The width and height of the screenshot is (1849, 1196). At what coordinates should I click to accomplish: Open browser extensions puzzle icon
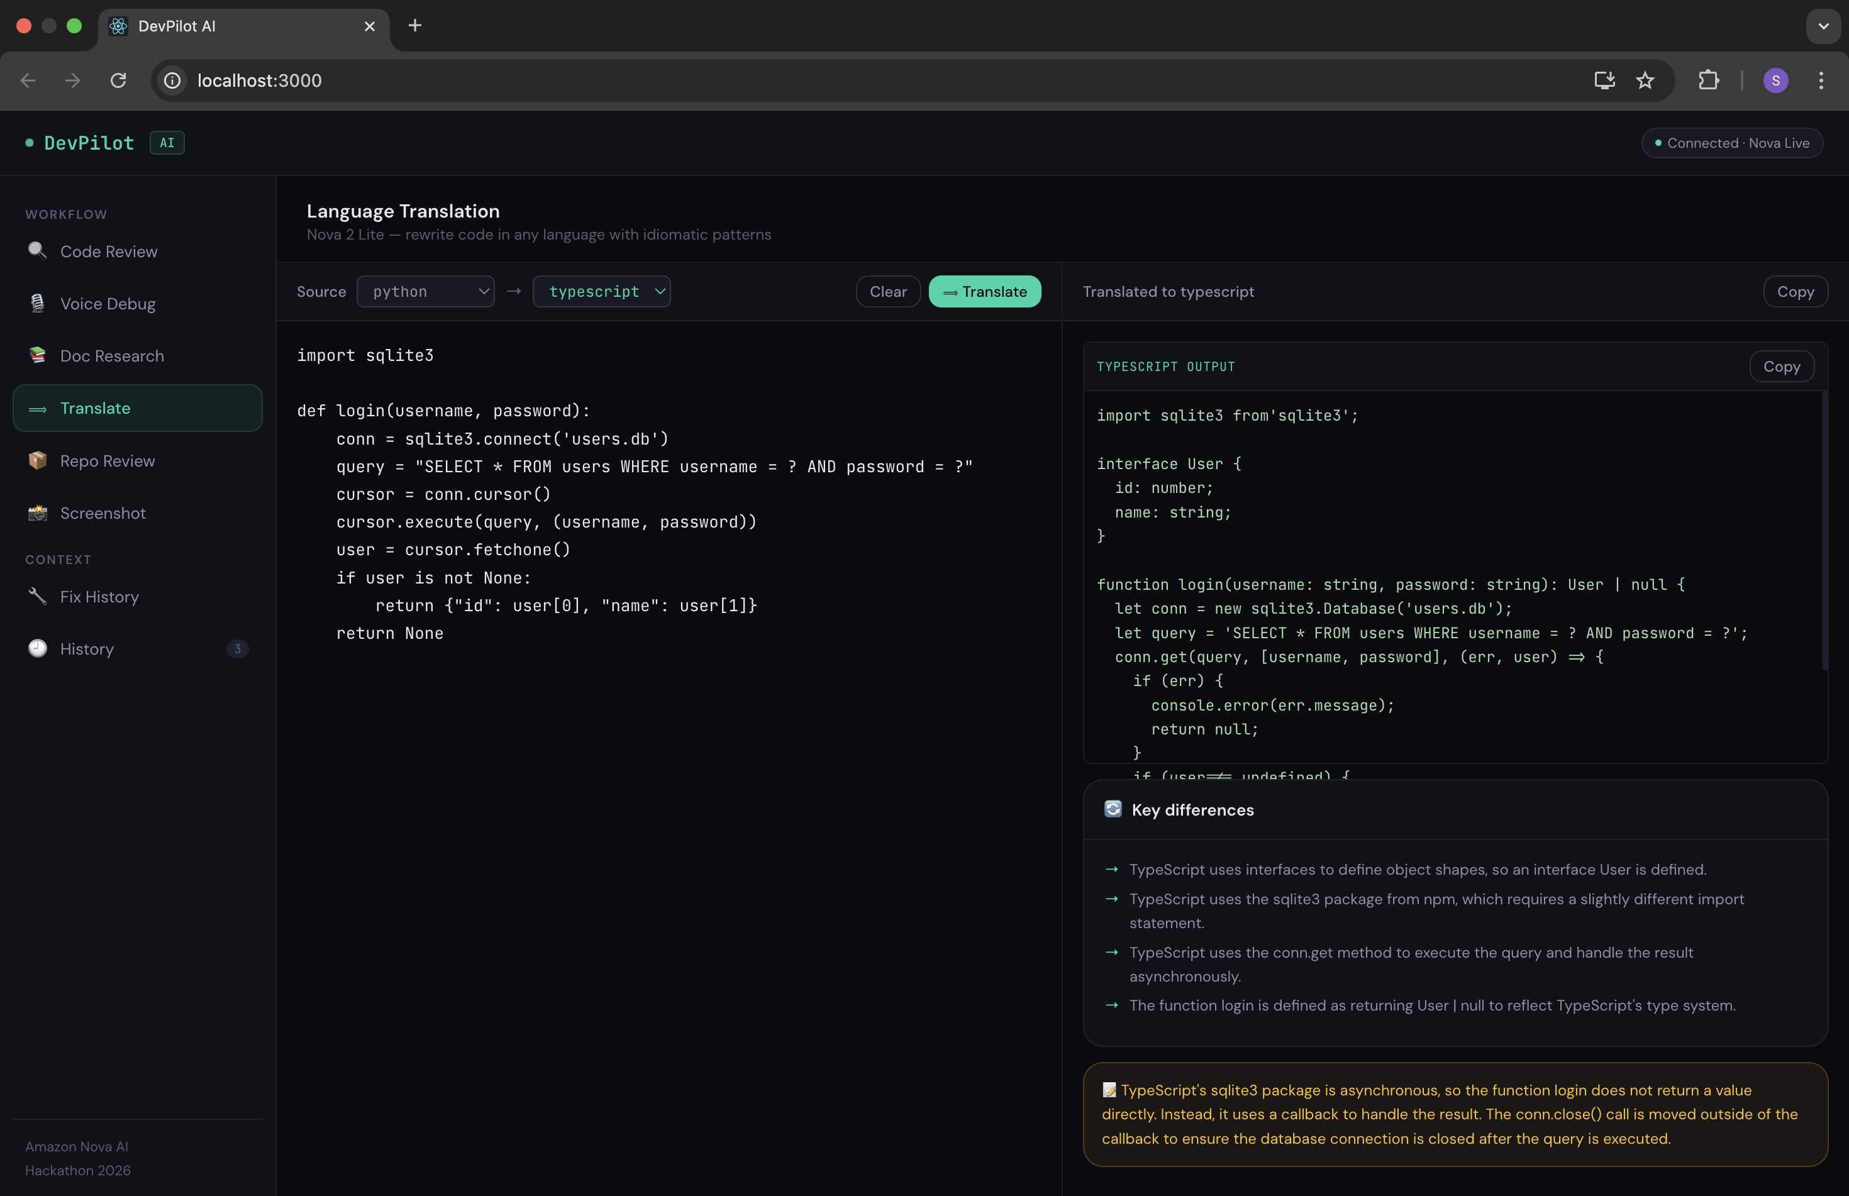point(1707,80)
